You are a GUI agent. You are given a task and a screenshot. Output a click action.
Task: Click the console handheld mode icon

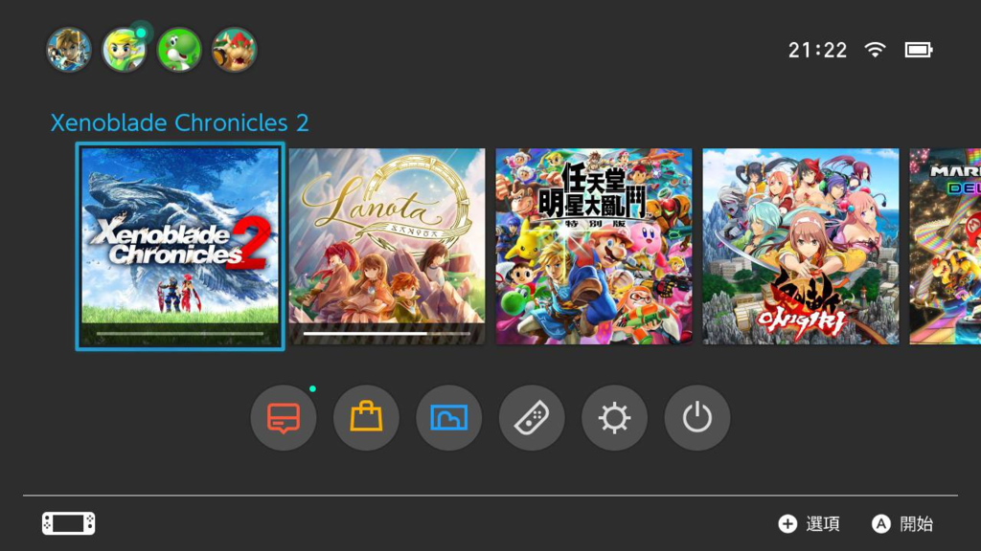tap(69, 523)
